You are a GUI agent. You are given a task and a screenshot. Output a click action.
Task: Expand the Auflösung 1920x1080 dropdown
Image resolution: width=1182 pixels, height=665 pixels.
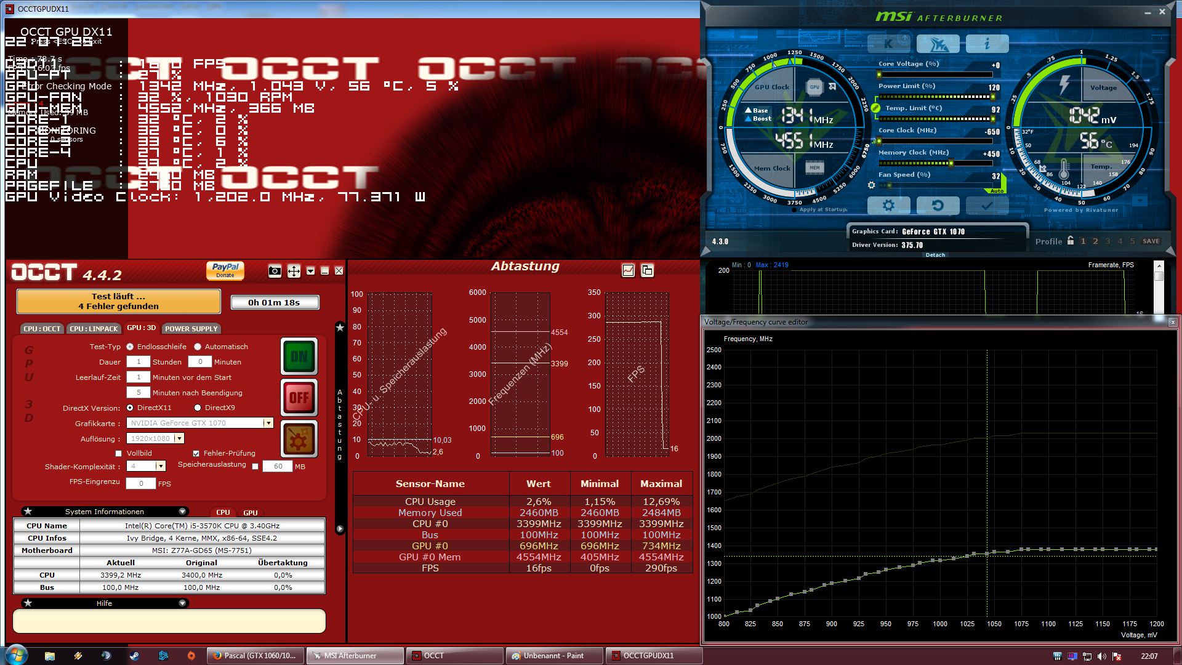click(x=179, y=438)
